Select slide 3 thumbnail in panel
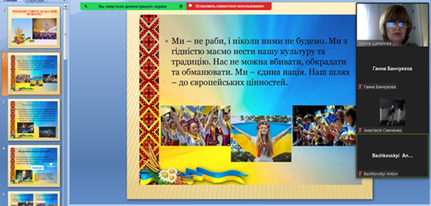The height and width of the screenshot is (206, 431). [x=34, y=119]
